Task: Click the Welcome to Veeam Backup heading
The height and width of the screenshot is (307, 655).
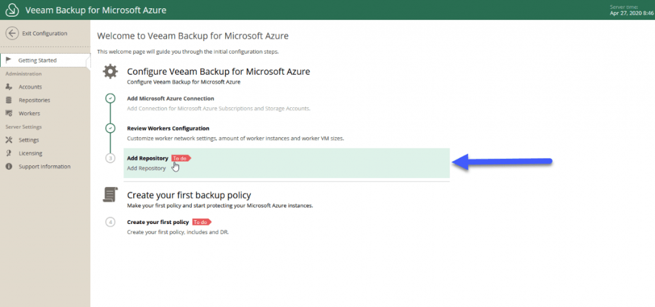Action: [x=193, y=36]
